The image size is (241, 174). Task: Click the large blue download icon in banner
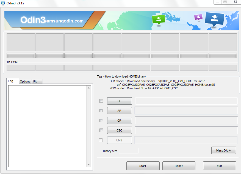tap(214, 19)
